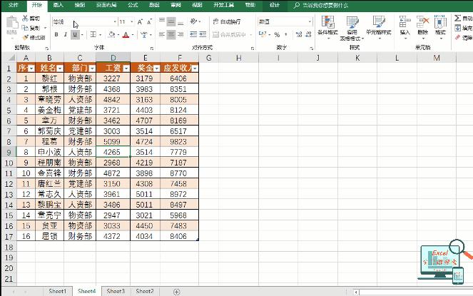Increase font size with large A
Screen dimensions: 473x296
point(140,21)
